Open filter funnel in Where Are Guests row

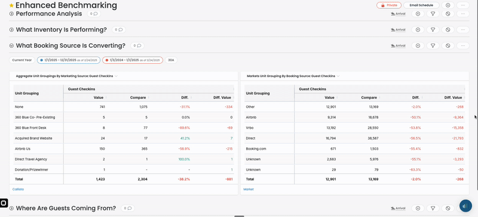coord(433,208)
